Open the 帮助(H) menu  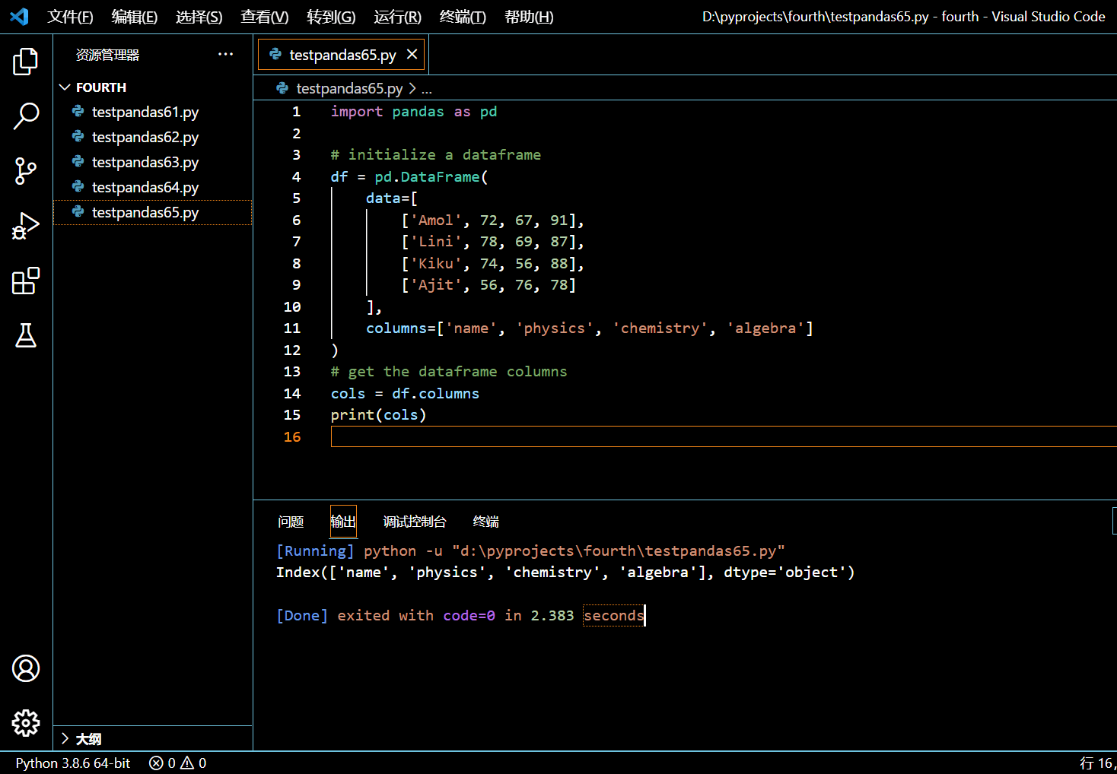(529, 17)
